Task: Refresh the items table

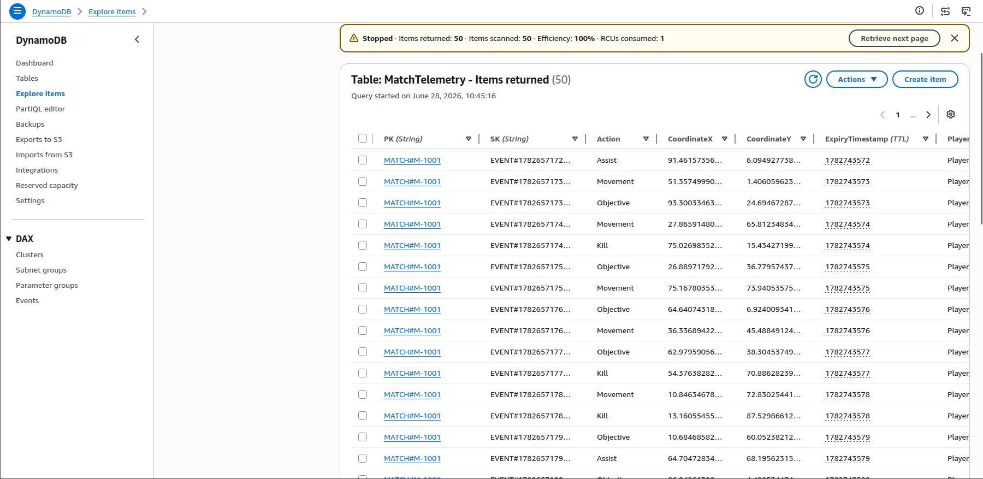Action: [x=813, y=79]
